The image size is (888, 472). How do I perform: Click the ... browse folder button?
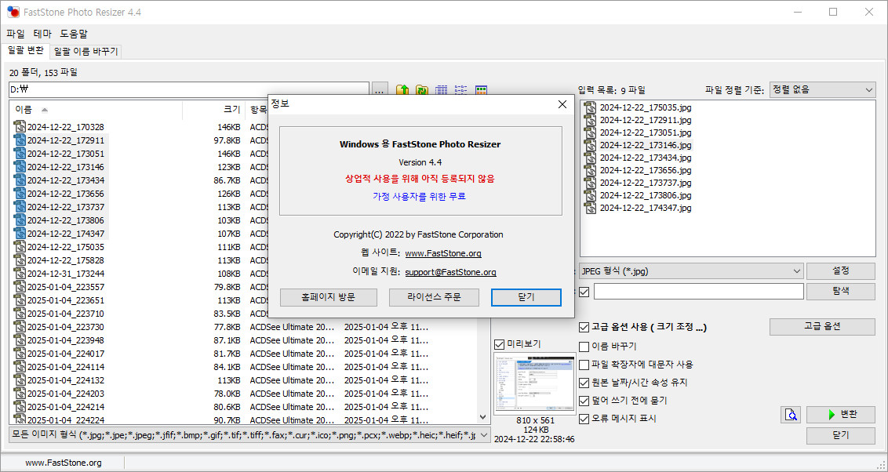point(380,90)
